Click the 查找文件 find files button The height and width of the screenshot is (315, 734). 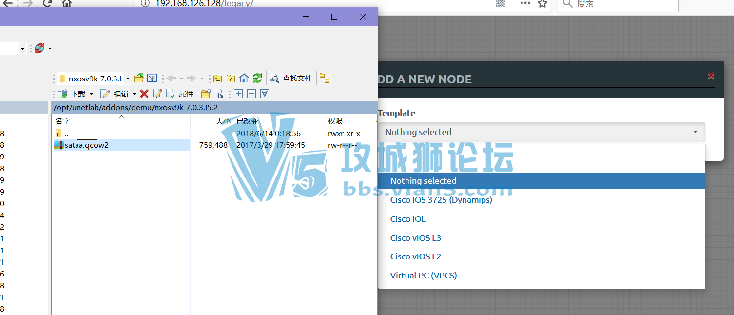(x=291, y=78)
